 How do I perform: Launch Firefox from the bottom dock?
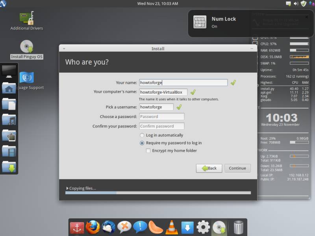[93, 227]
